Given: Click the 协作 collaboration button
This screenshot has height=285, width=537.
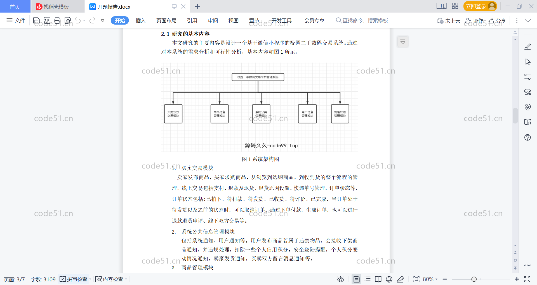Looking at the screenshot, I should [x=474, y=21].
